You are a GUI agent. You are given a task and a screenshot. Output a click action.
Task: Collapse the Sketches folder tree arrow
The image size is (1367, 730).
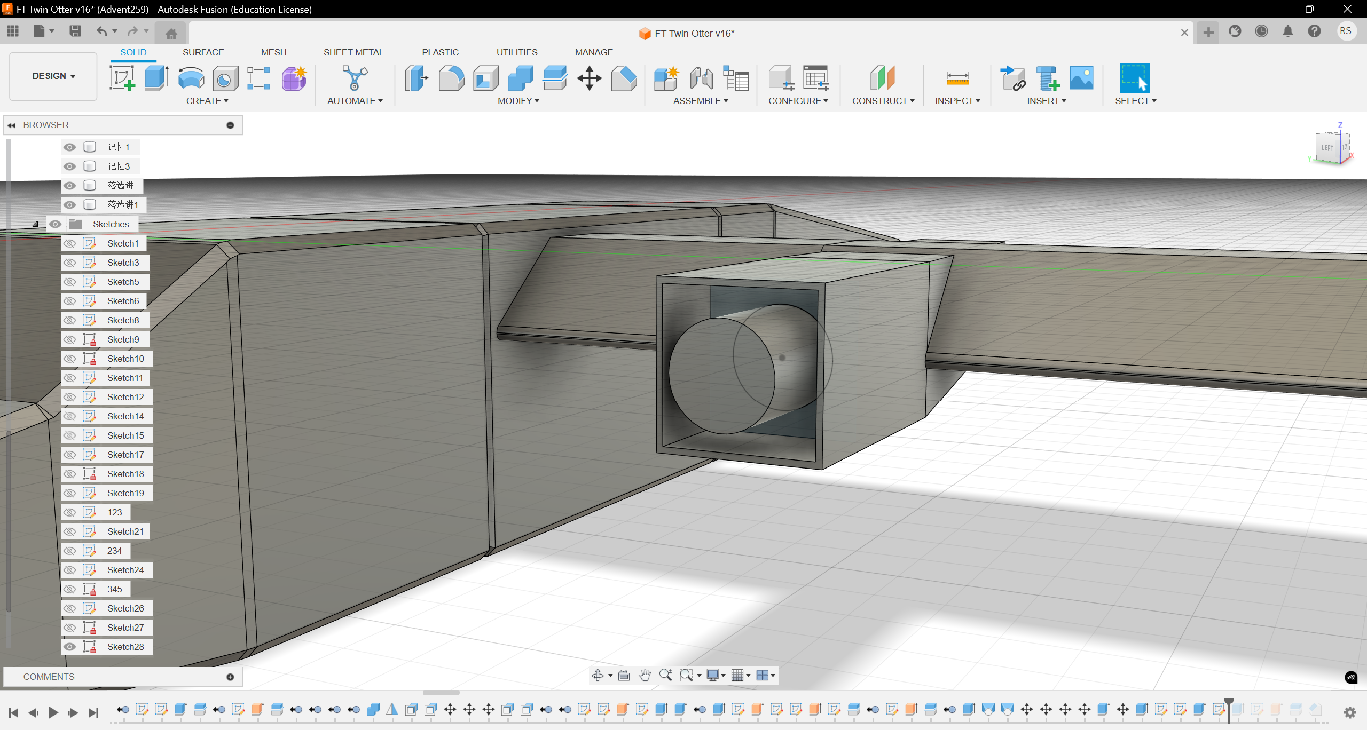pos(35,224)
